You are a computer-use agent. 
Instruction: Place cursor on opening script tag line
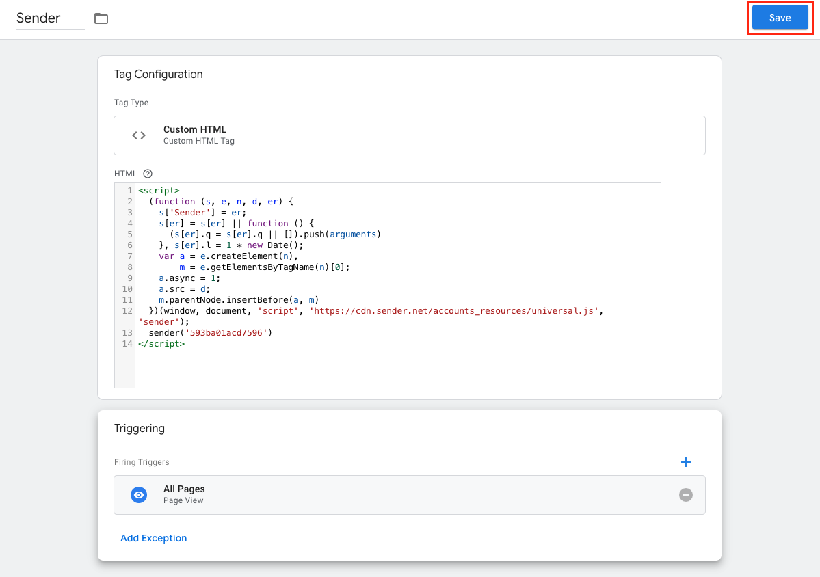pyautogui.click(x=159, y=191)
